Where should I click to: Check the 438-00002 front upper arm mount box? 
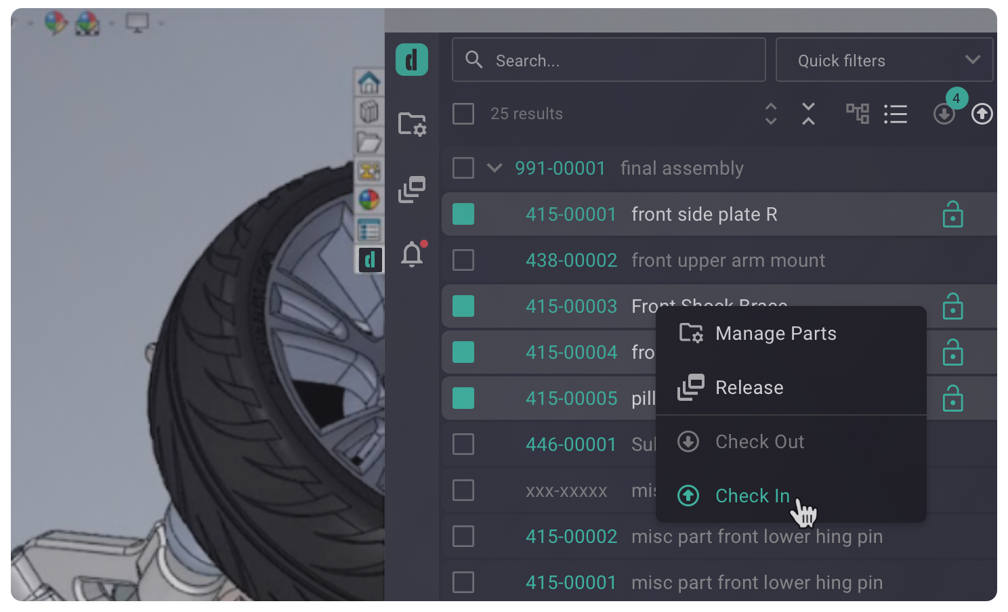pyautogui.click(x=463, y=260)
